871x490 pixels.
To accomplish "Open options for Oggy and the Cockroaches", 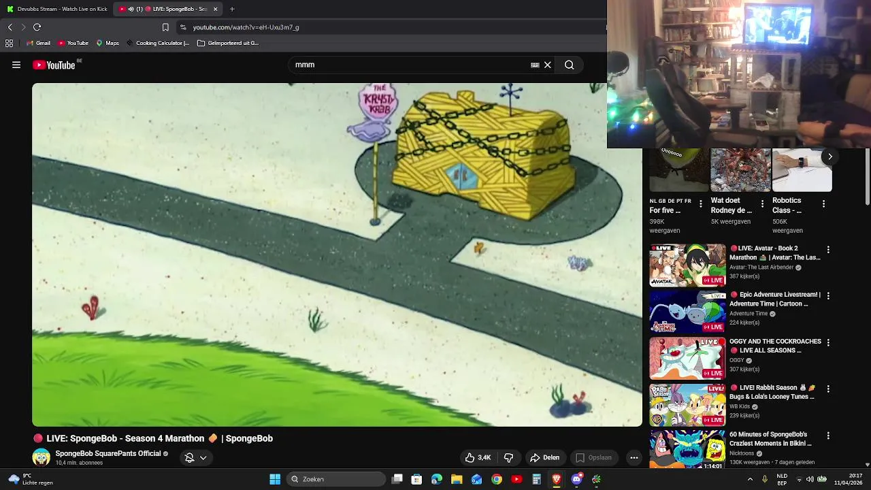I will [828, 342].
